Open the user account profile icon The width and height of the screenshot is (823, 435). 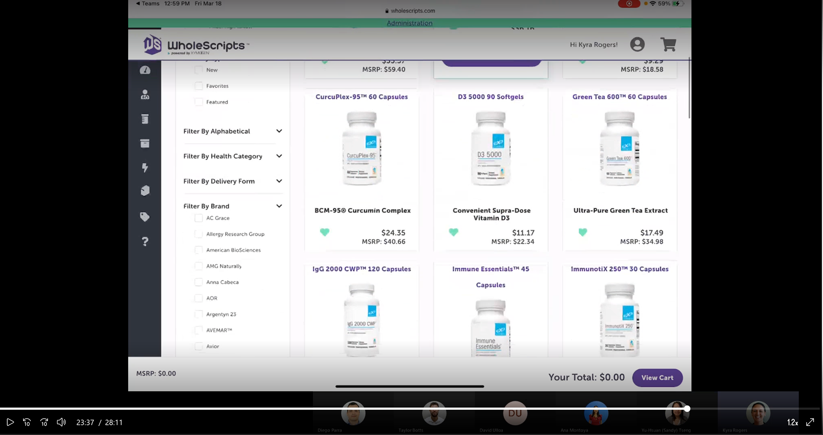pos(637,44)
